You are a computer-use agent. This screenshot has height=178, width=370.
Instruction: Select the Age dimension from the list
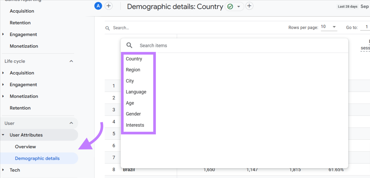pos(130,103)
